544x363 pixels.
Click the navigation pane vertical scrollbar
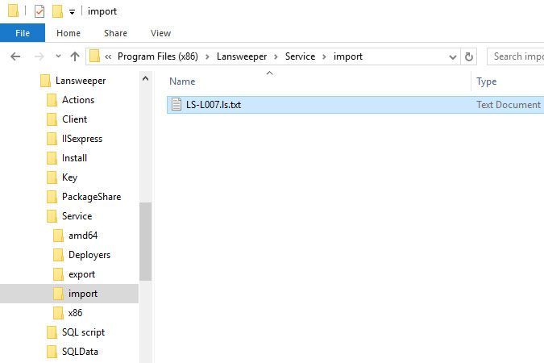point(146,242)
